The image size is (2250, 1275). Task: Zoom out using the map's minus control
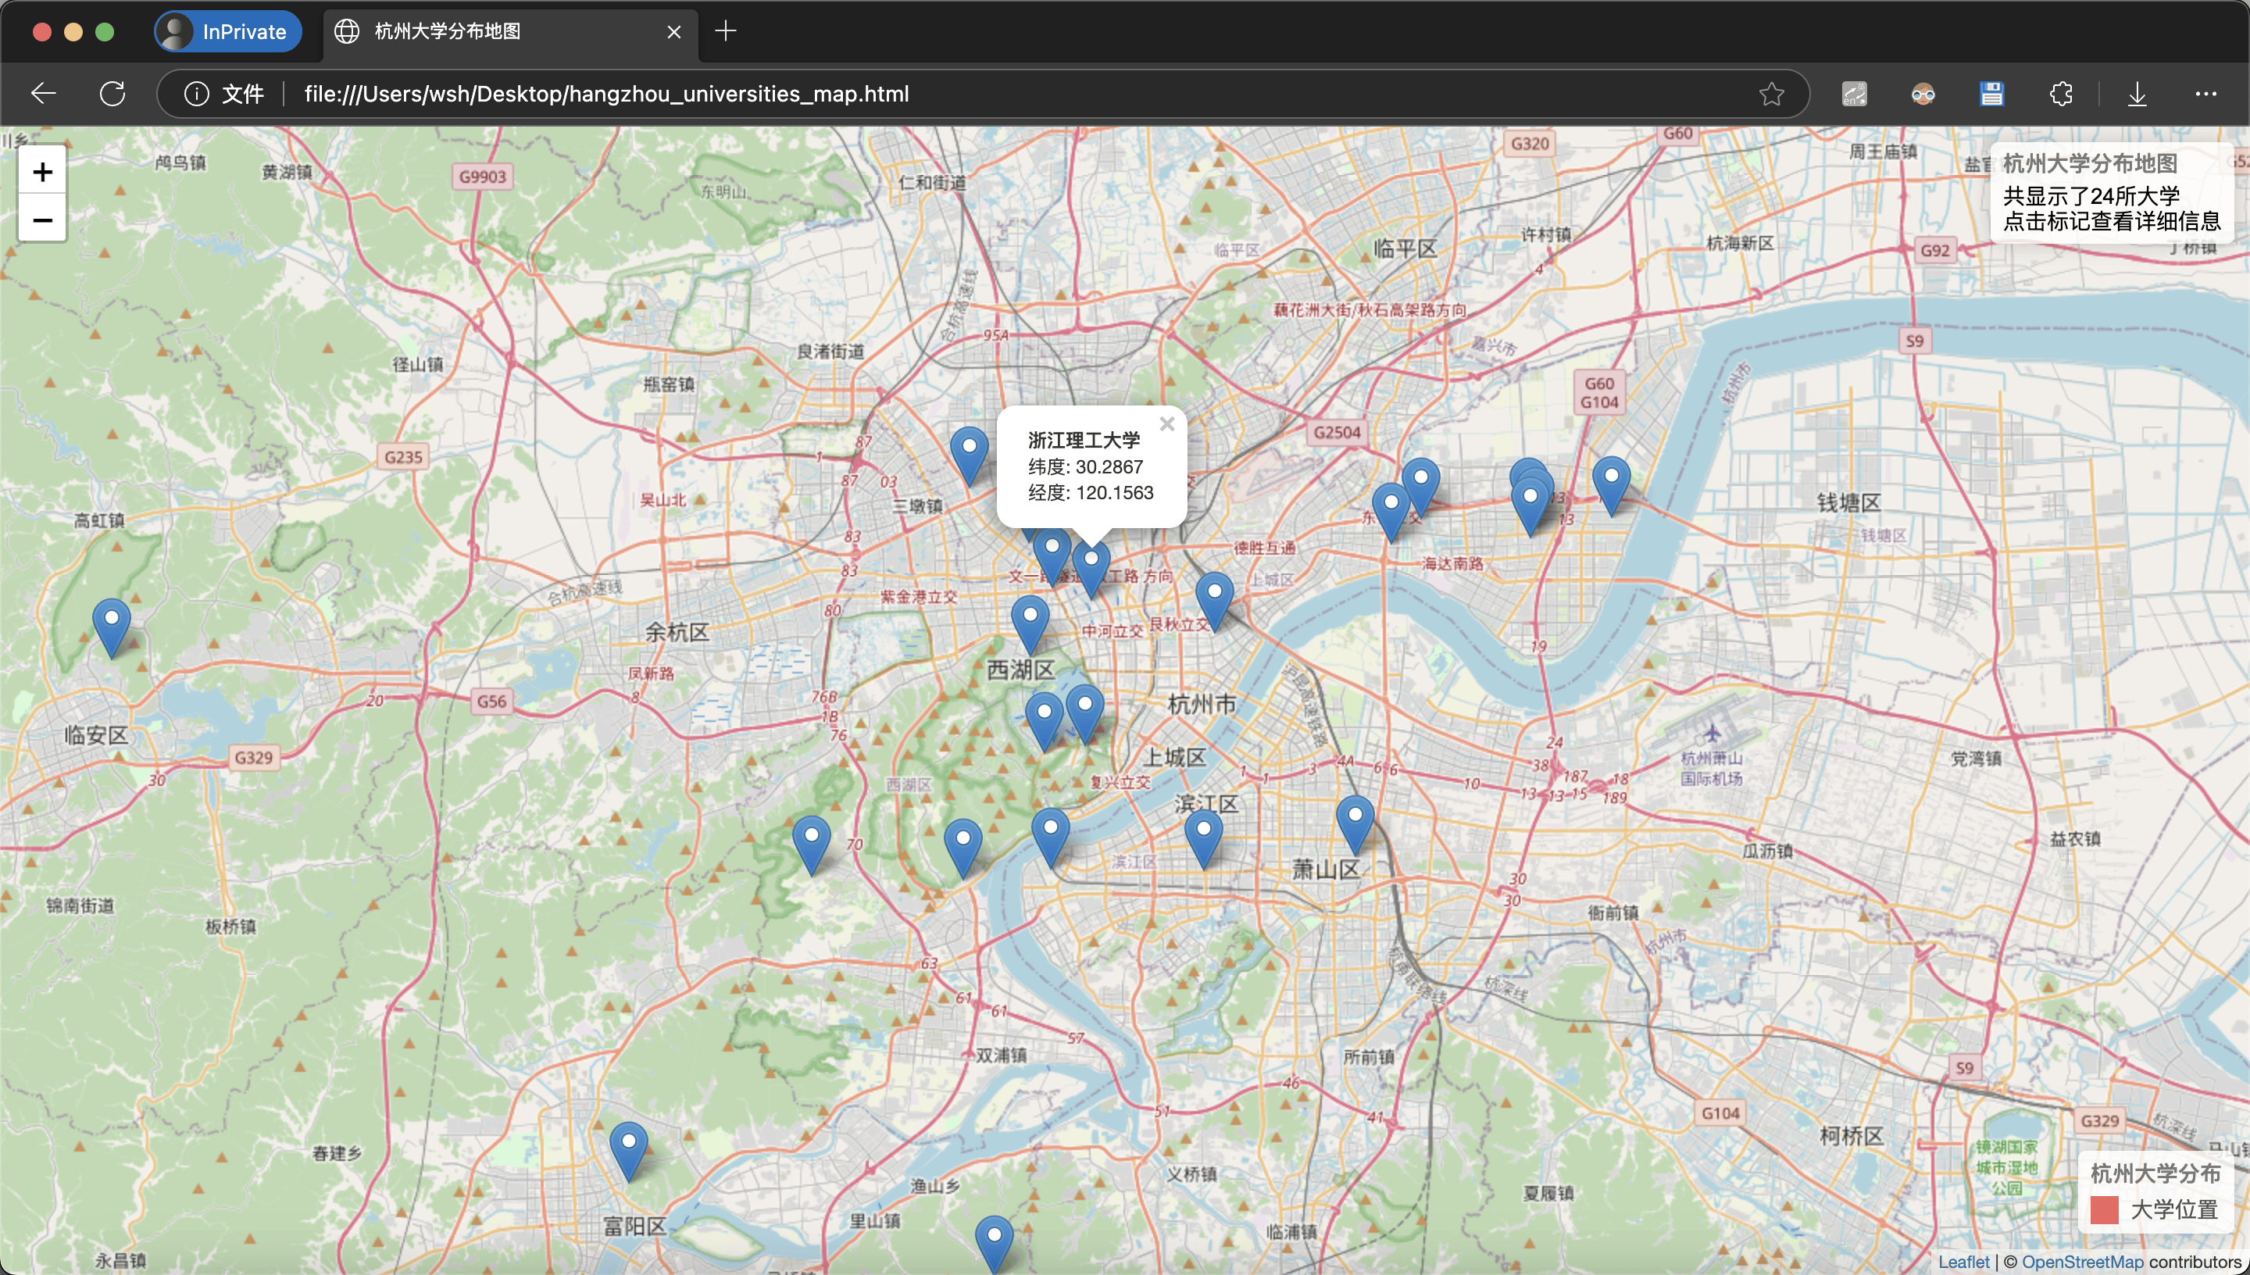pyautogui.click(x=42, y=219)
